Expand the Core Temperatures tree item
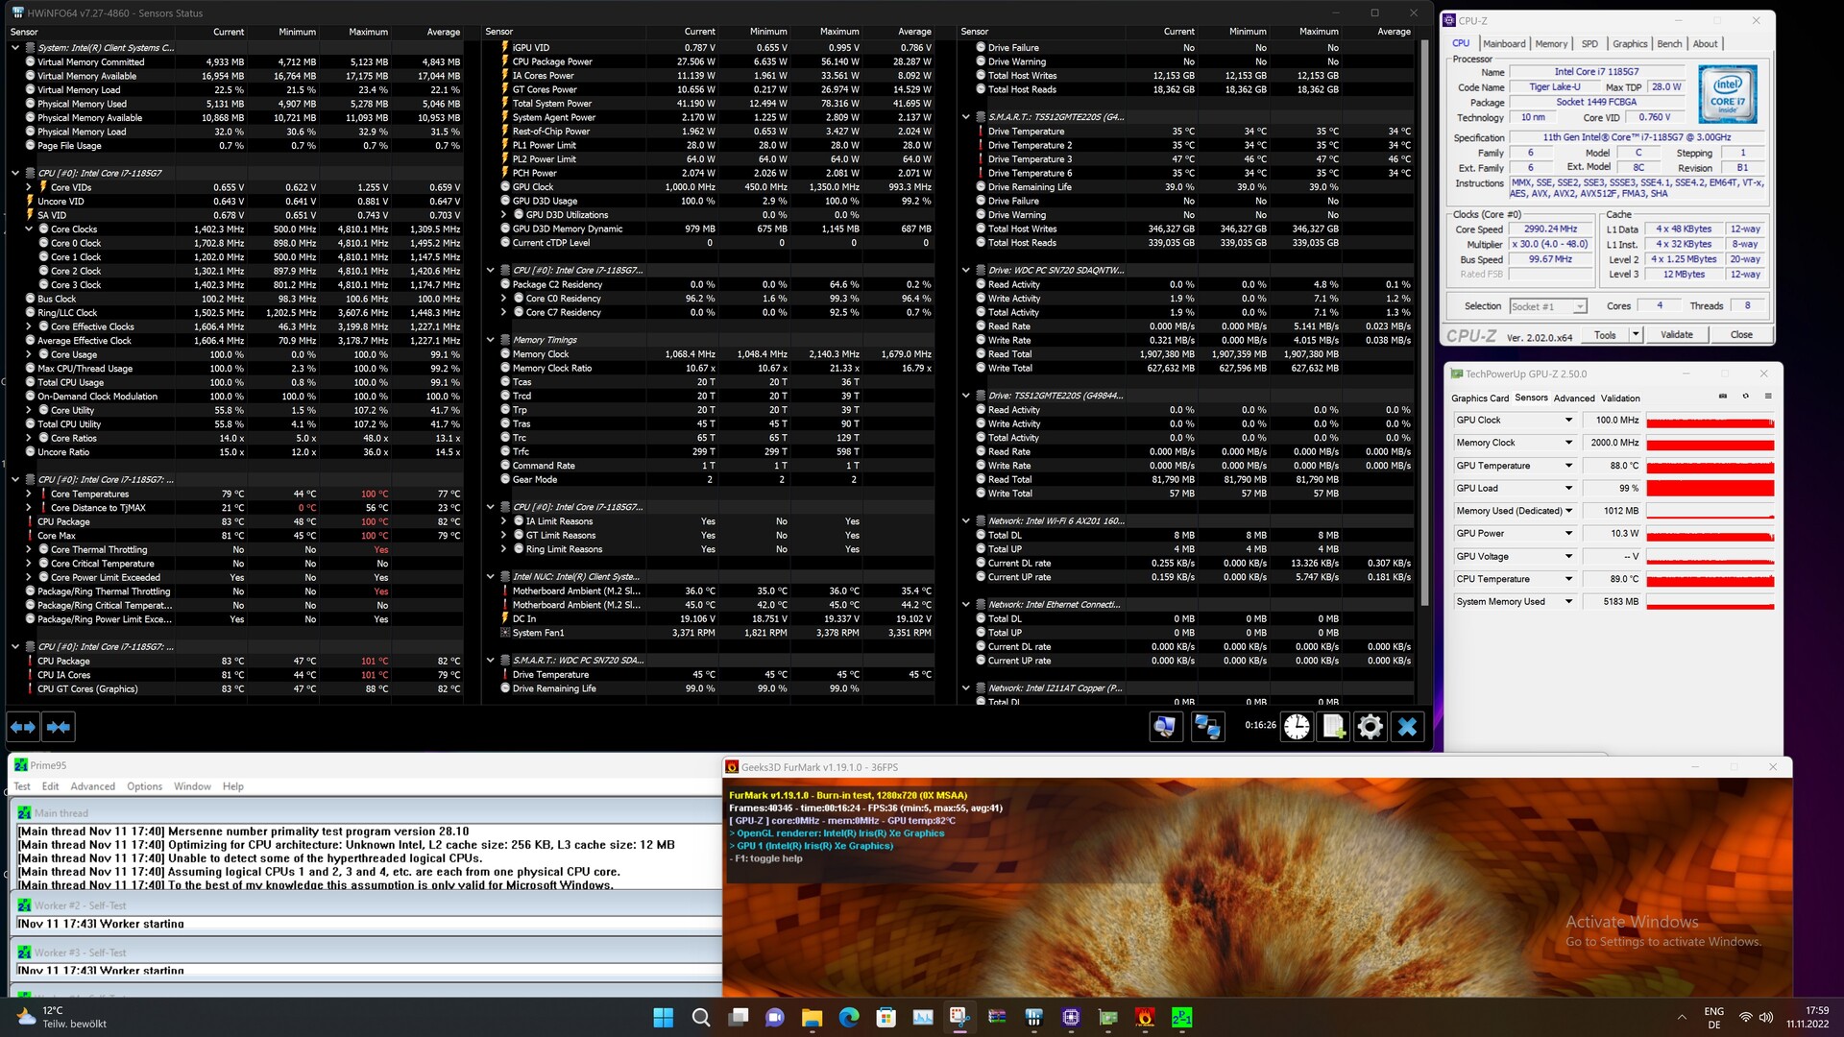The height and width of the screenshot is (1037, 1844). click(29, 494)
